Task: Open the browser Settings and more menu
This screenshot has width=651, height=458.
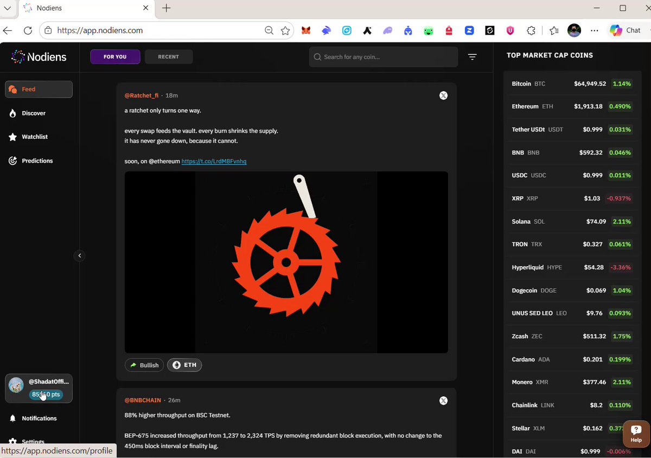Action: [x=595, y=30]
